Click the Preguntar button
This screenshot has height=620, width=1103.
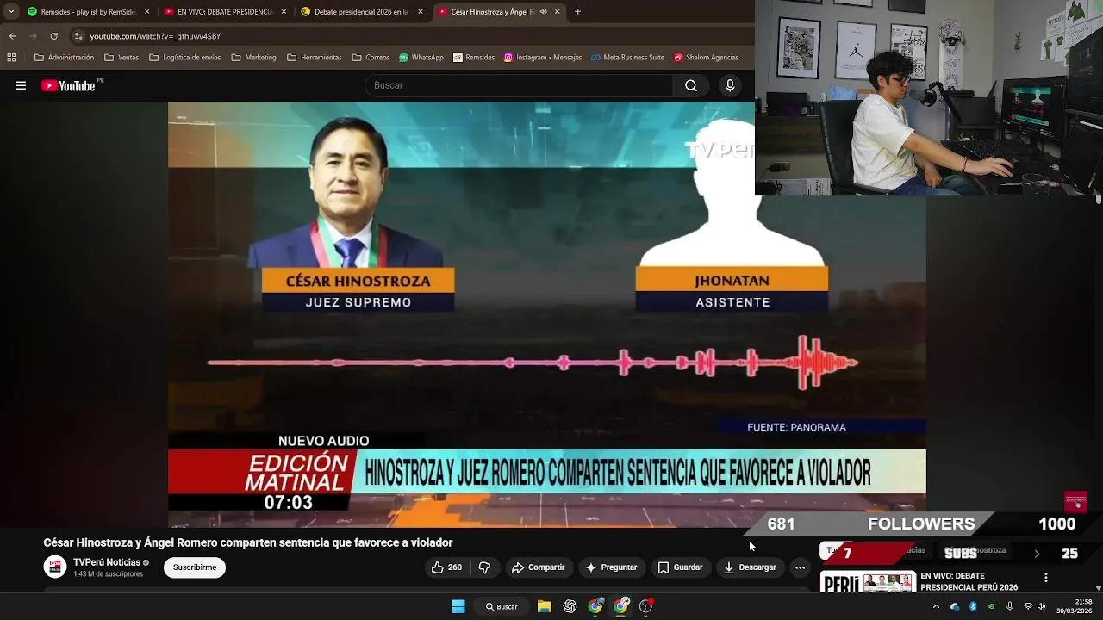(x=611, y=567)
